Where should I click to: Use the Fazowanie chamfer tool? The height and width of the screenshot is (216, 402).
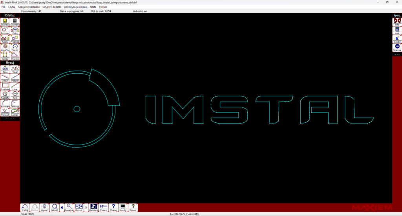pos(5,103)
